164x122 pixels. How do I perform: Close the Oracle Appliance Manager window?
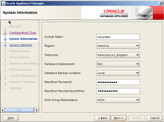click(161, 3)
